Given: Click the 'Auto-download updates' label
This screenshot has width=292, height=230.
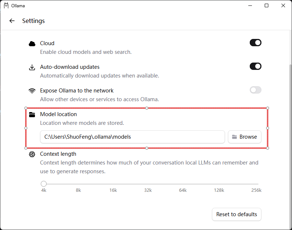Looking at the screenshot, I should 70,67.
